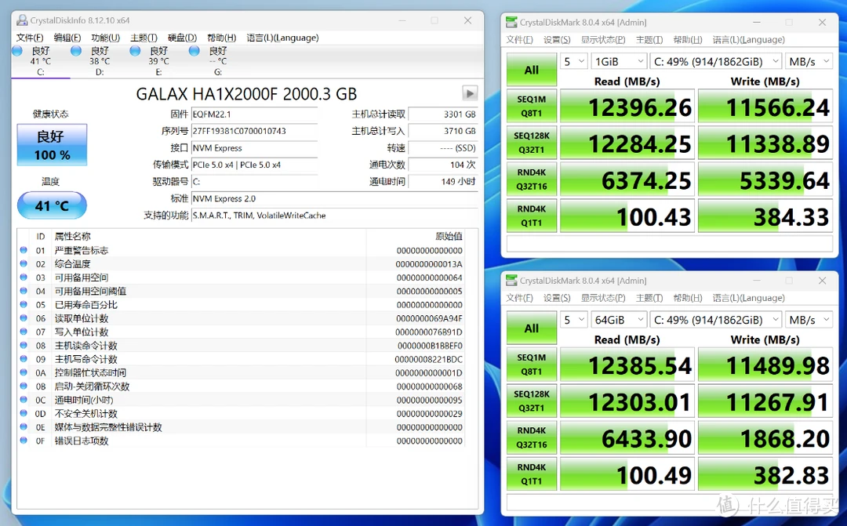Open 语言(L)(Language) menu in CrystalDiskInfo

coord(282,38)
